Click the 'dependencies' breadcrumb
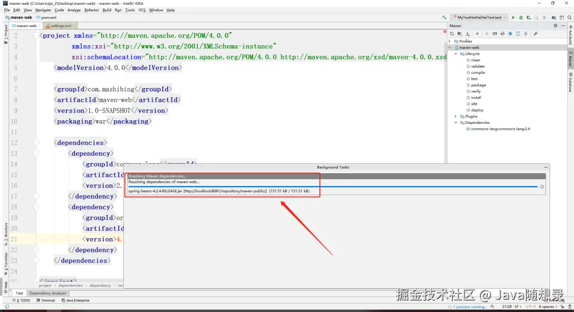This screenshot has width=574, height=312. tap(70, 285)
